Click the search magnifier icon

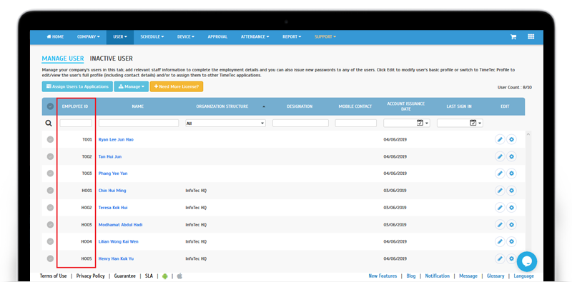tap(49, 124)
